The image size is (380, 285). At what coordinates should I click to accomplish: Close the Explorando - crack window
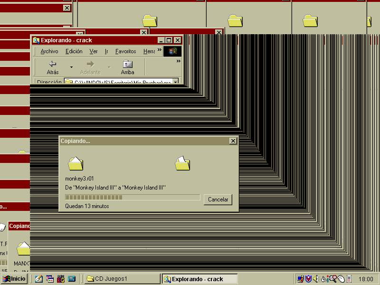coord(178,40)
